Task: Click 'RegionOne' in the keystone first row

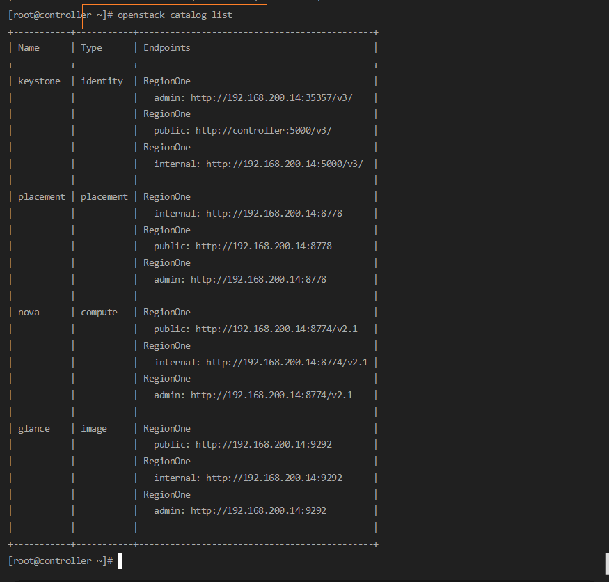Action: pos(167,81)
